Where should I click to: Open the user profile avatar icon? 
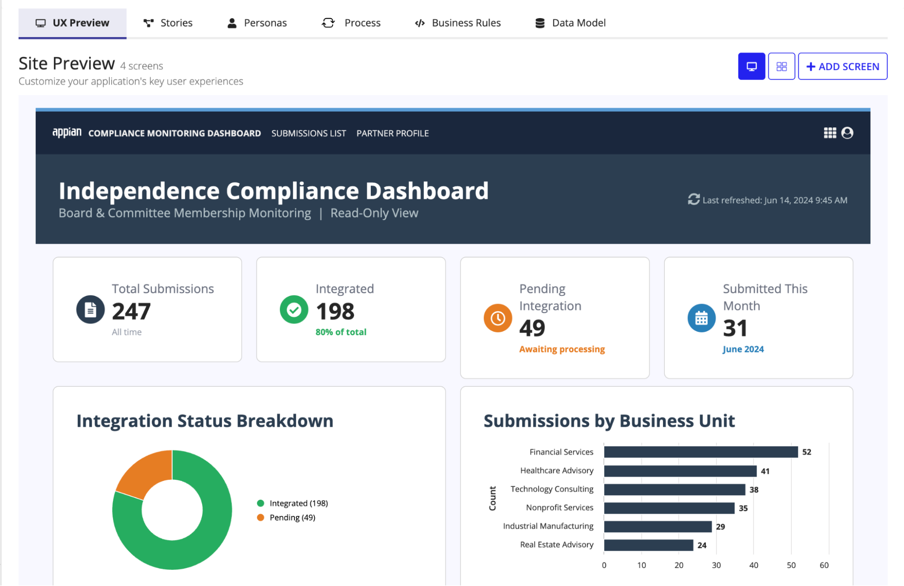[847, 133]
